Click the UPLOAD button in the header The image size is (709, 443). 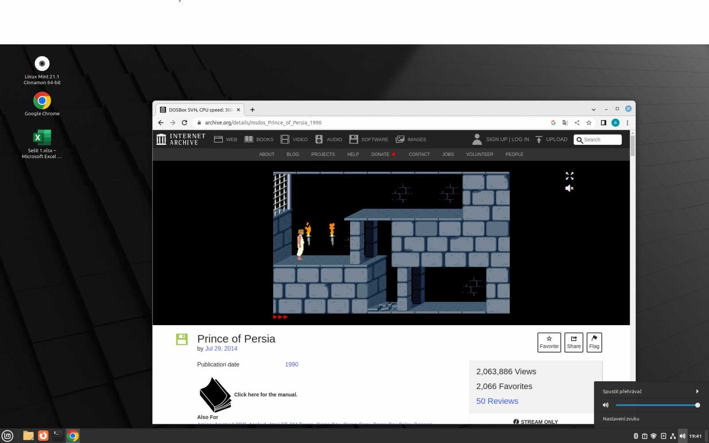click(x=551, y=139)
